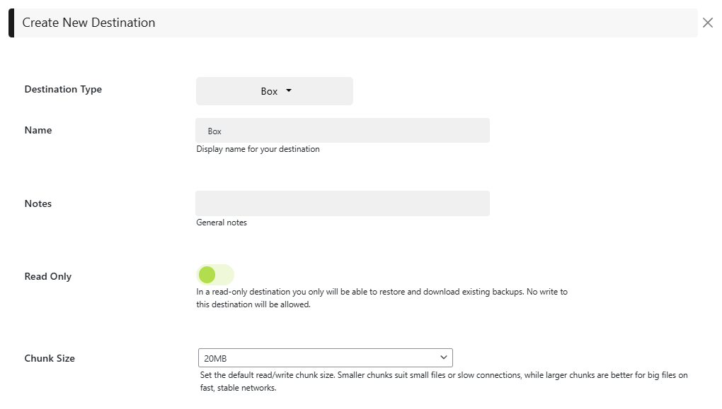
Task: Click the 'General notes' helper text
Action: click(x=222, y=223)
